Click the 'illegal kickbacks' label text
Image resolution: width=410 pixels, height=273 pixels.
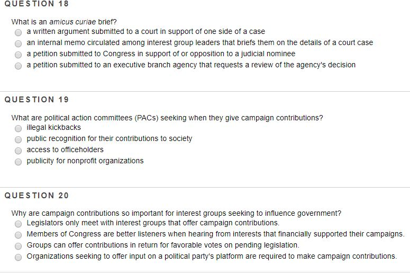click(x=53, y=127)
